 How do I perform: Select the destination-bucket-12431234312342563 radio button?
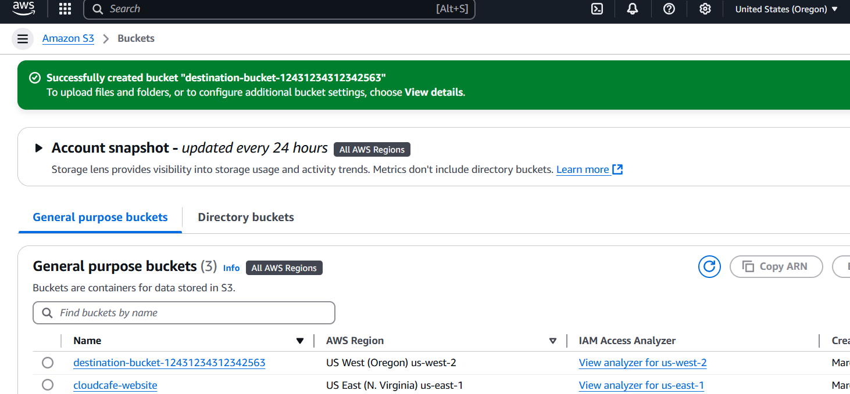pos(48,363)
